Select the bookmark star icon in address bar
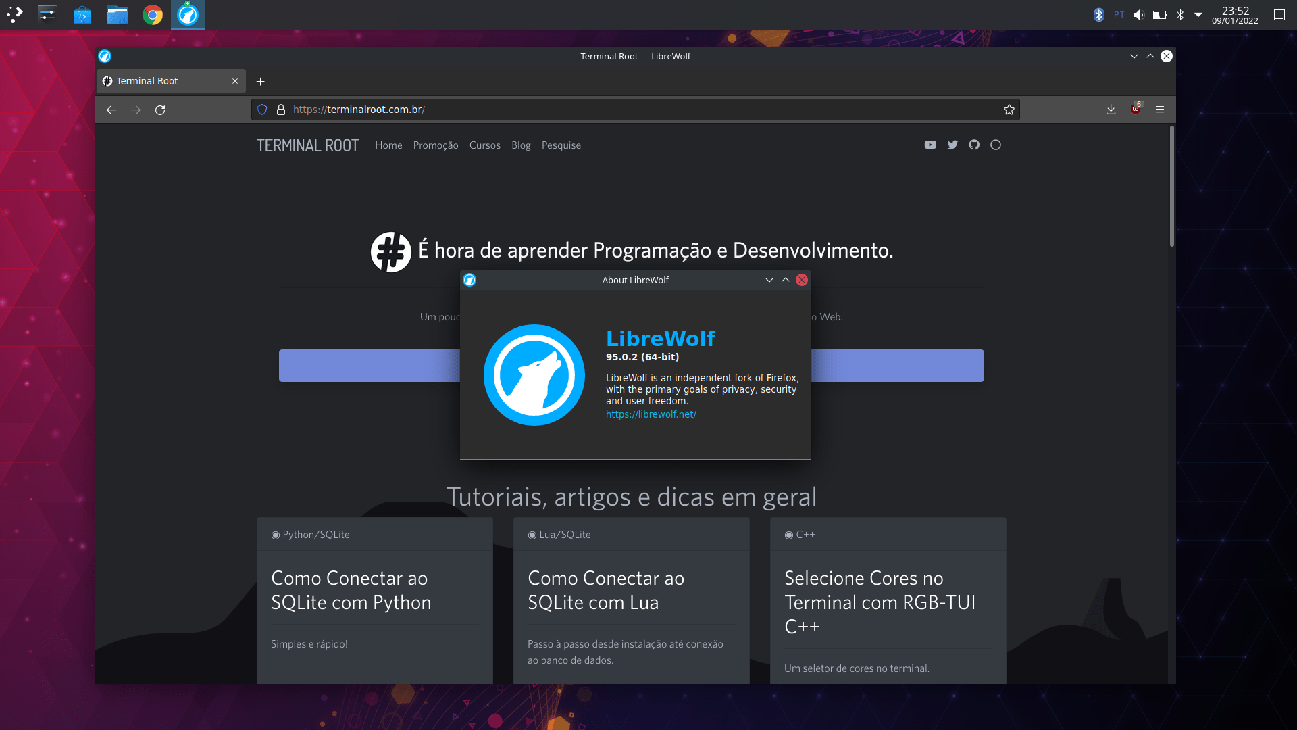Viewport: 1297px width, 730px height. click(1009, 109)
